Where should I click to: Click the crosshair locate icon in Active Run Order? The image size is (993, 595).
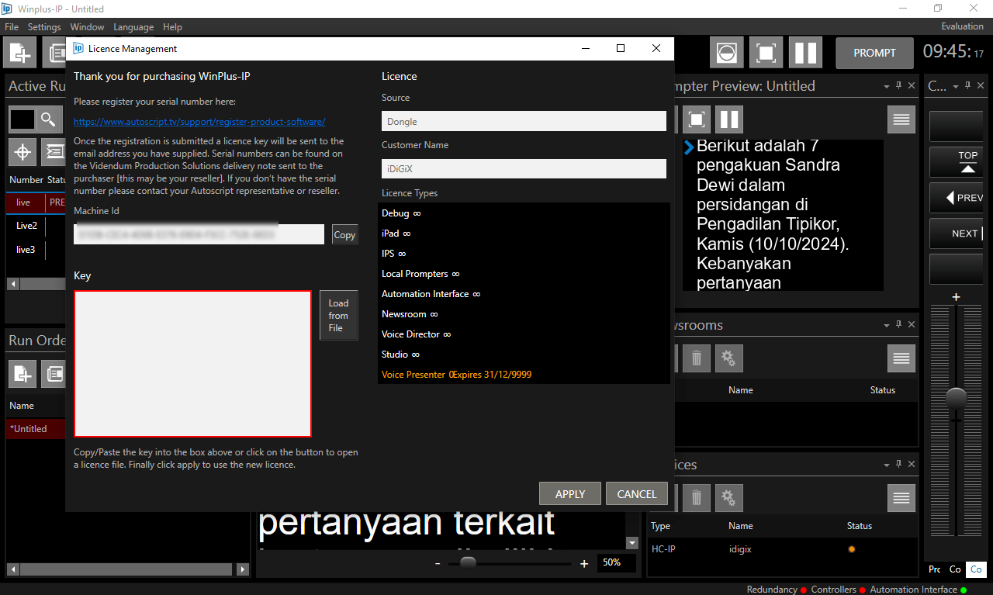(22, 152)
